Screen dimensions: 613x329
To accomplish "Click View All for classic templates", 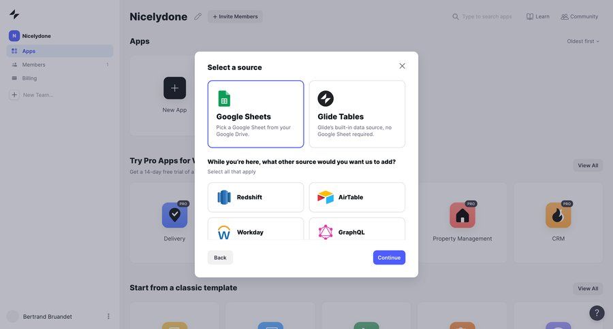I will 588,288.
